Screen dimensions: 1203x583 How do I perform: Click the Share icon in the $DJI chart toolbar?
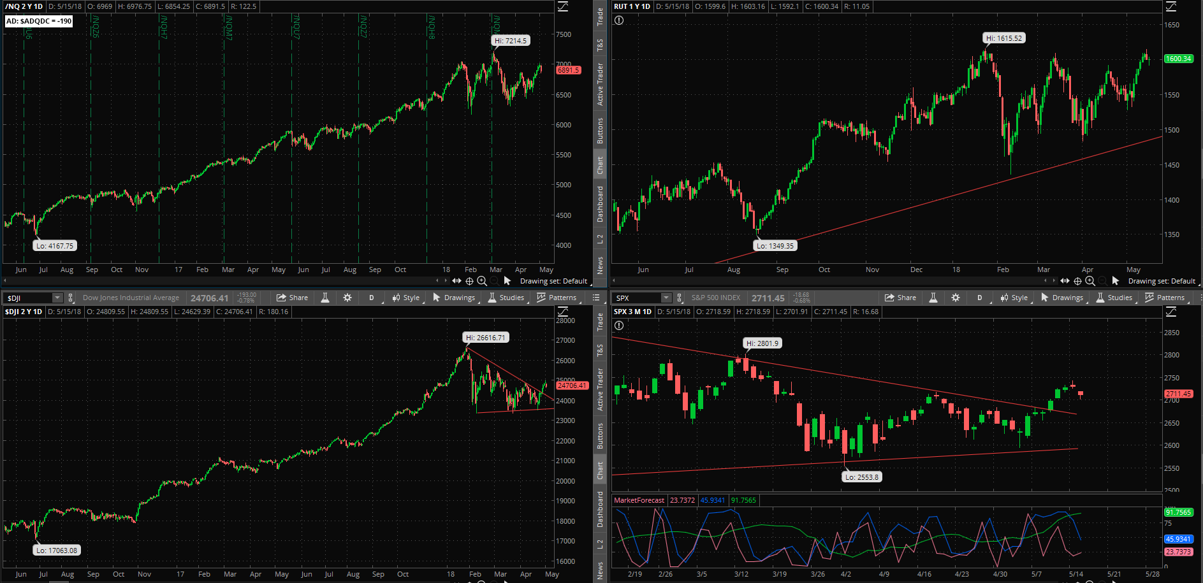[291, 298]
